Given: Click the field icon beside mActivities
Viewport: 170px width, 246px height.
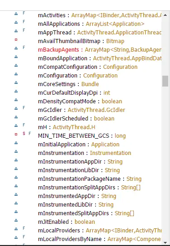Looking at the screenshot, I should [x=16, y=14].
